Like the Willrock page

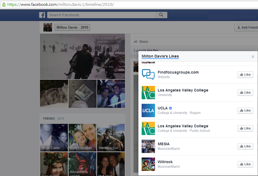(x=245, y=164)
